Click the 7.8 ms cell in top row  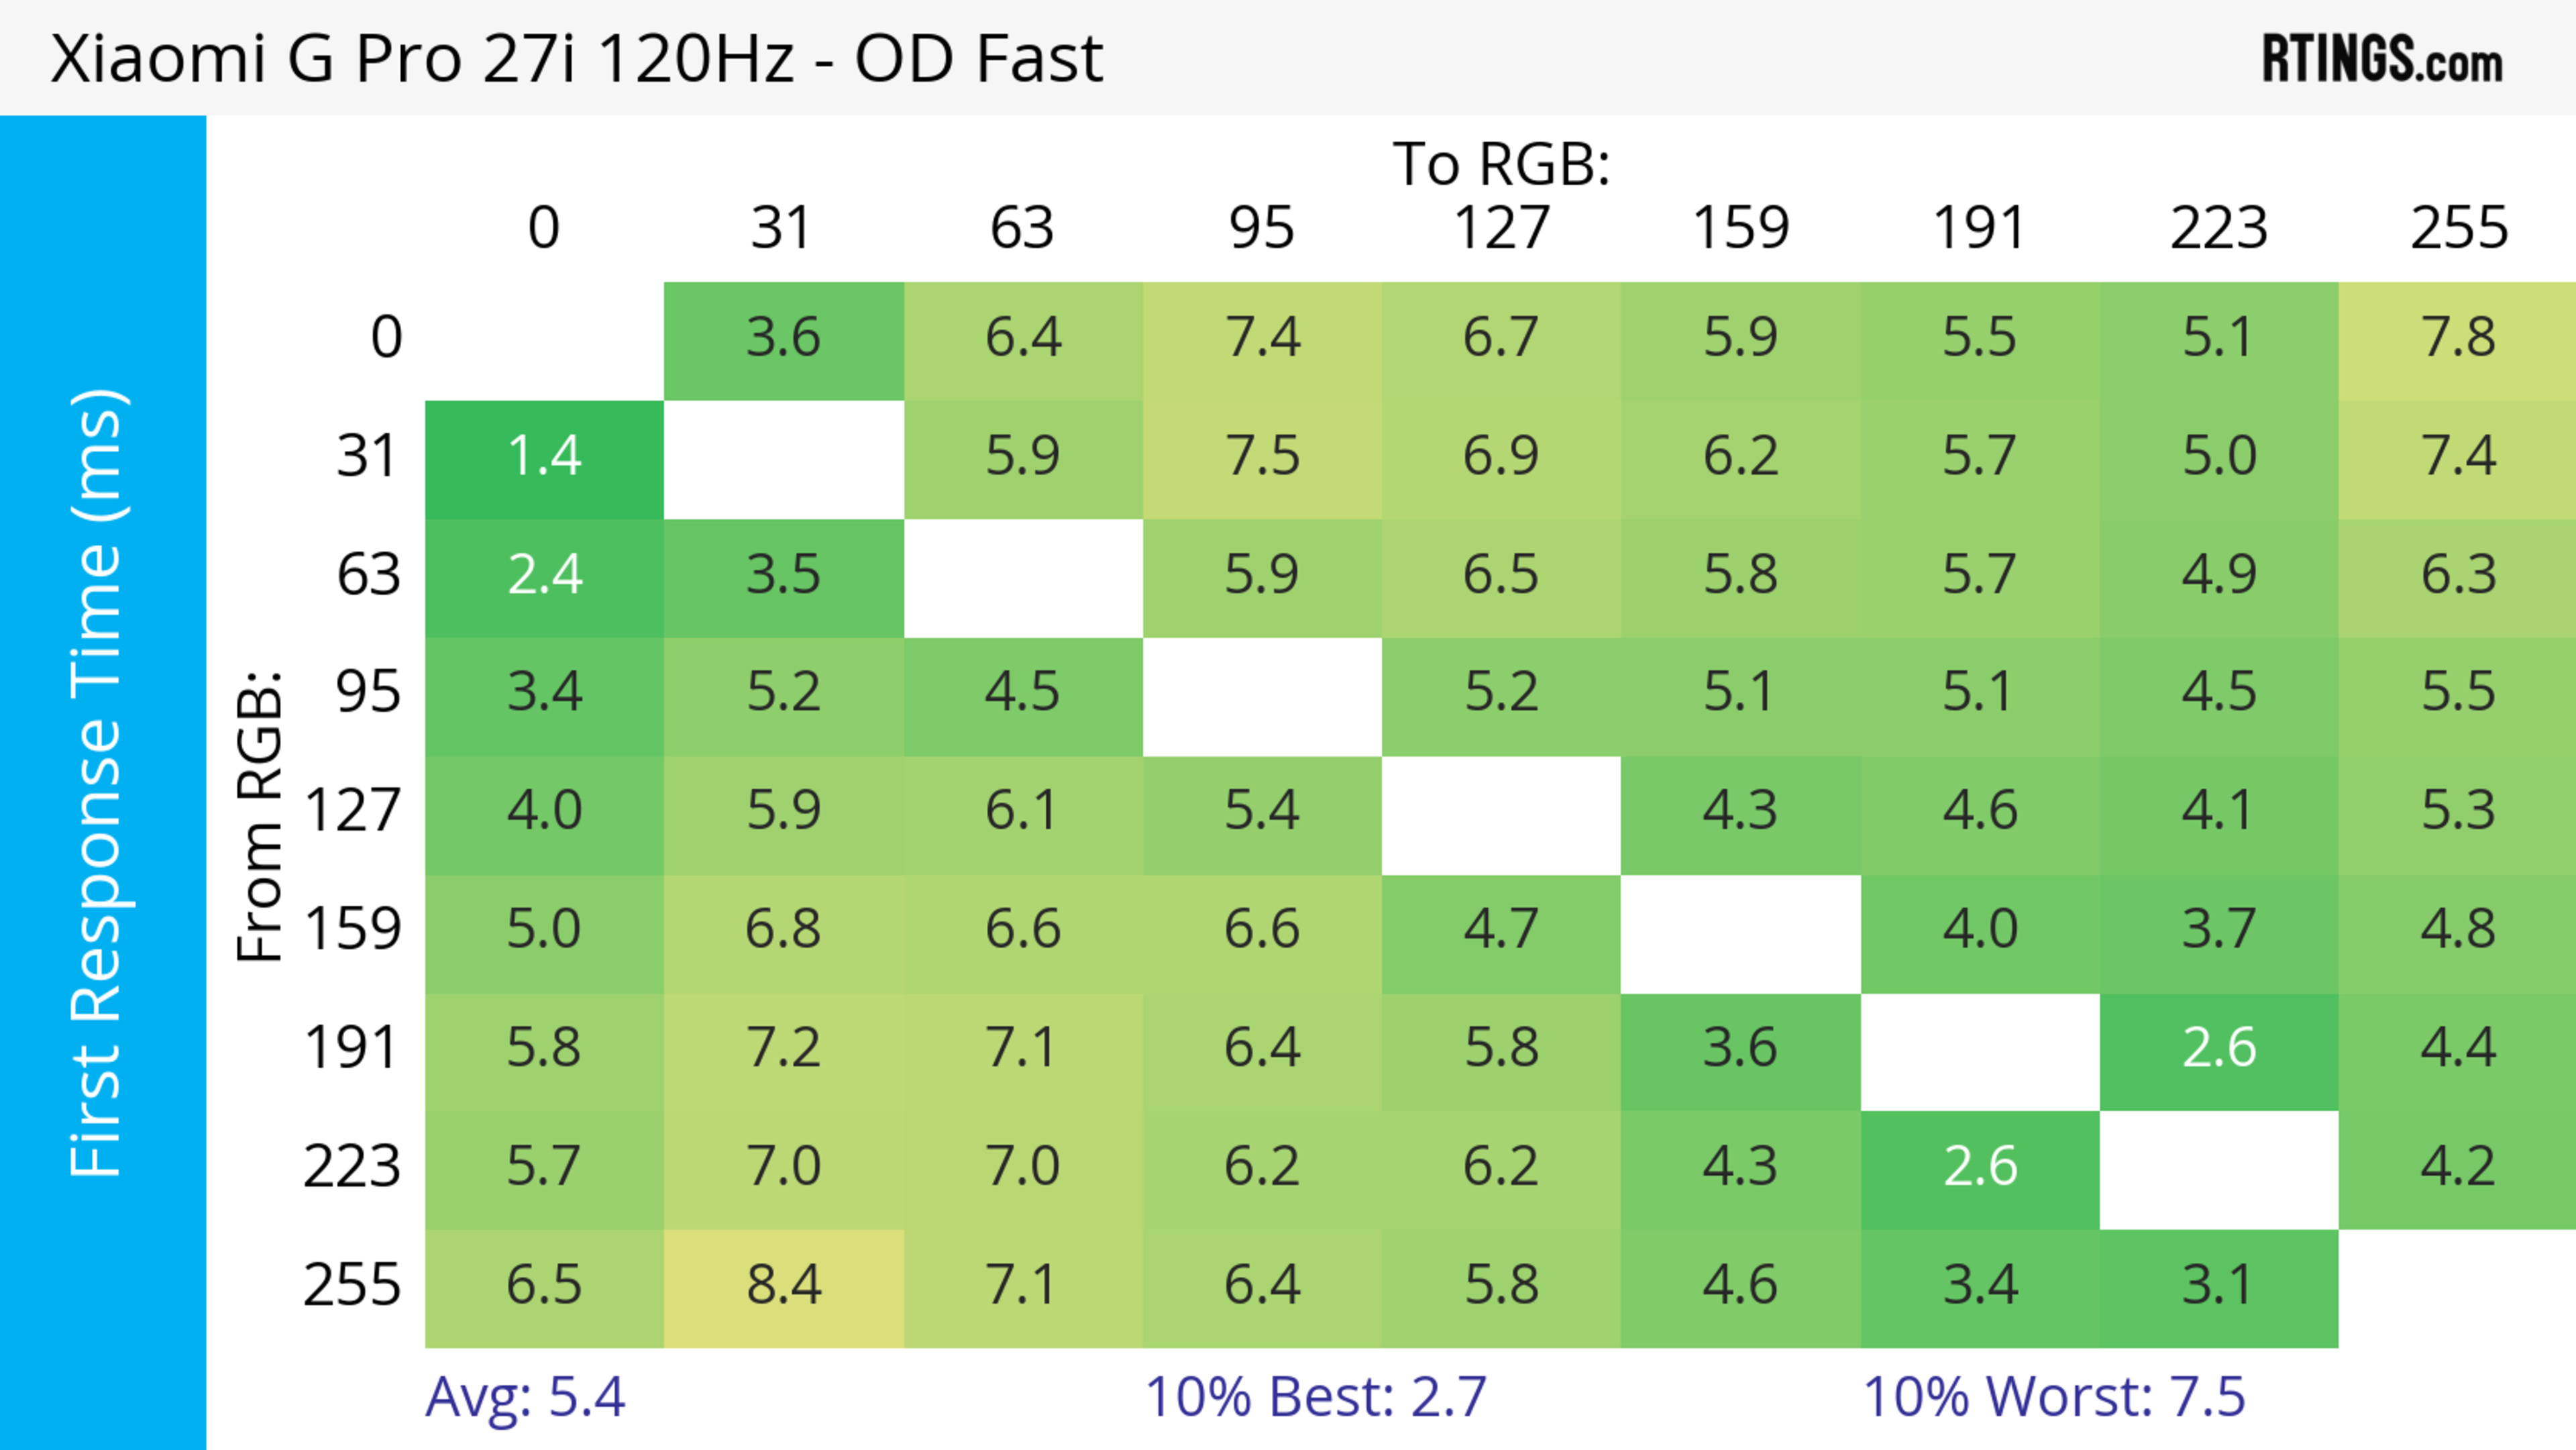point(2458,338)
